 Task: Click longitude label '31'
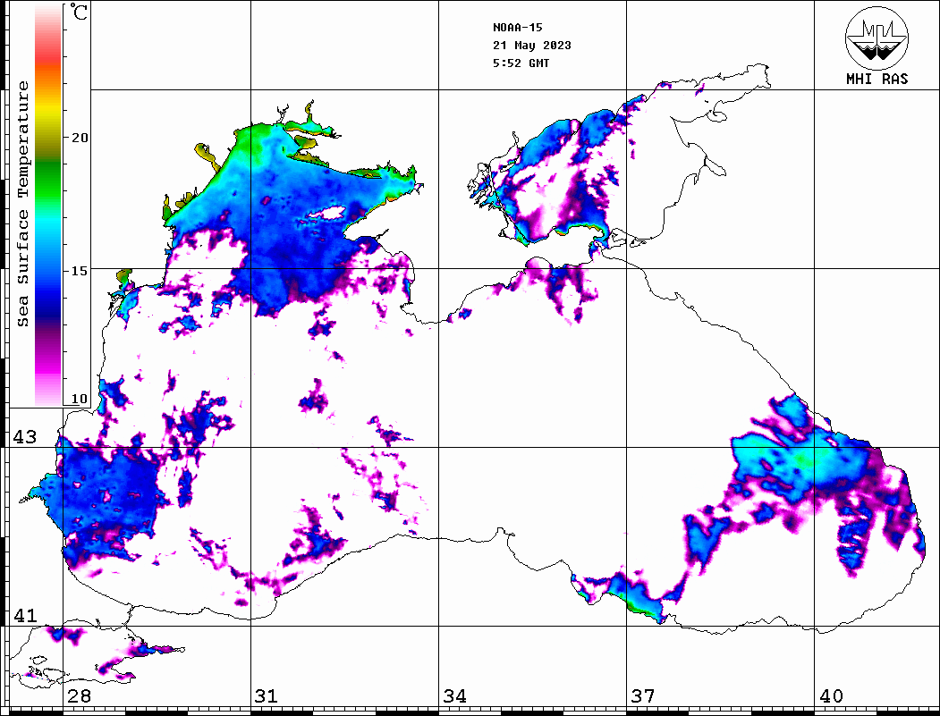pyautogui.click(x=267, y=695)
